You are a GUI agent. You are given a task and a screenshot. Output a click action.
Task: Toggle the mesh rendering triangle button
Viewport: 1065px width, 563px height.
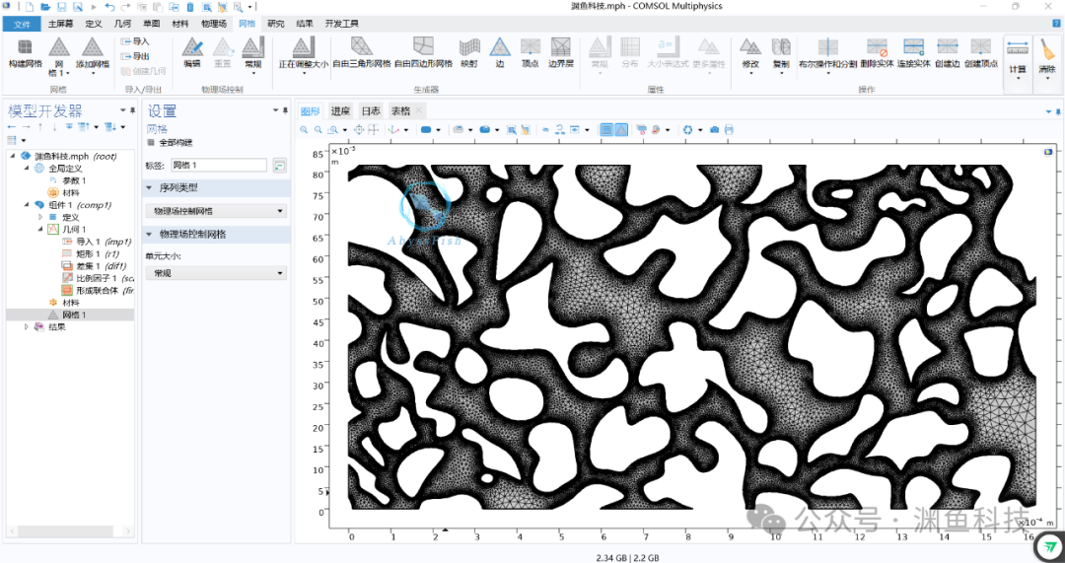point(621,130)
